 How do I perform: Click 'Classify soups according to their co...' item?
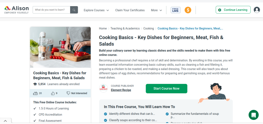point(133,120)
